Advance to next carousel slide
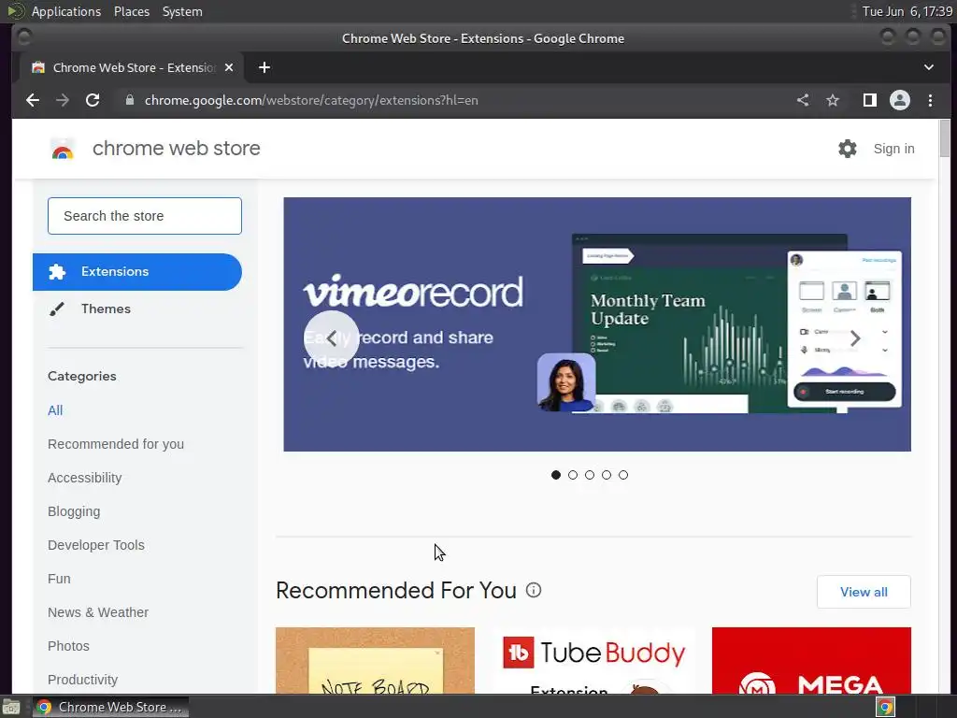Viewport: 957px width, 718px height. 855,338
